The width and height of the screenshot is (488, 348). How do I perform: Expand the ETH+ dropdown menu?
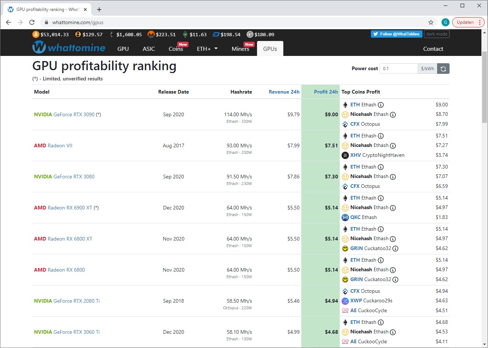point(207,49)
